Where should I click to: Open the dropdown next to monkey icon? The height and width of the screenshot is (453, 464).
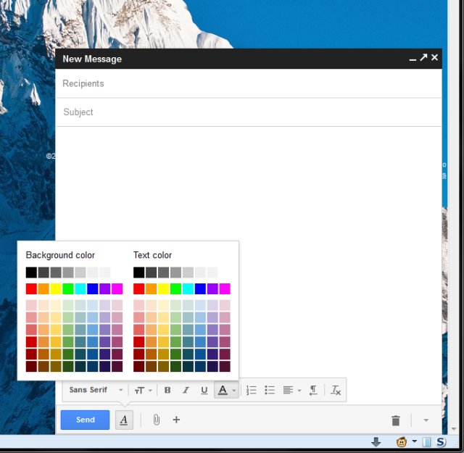[414, 441]
